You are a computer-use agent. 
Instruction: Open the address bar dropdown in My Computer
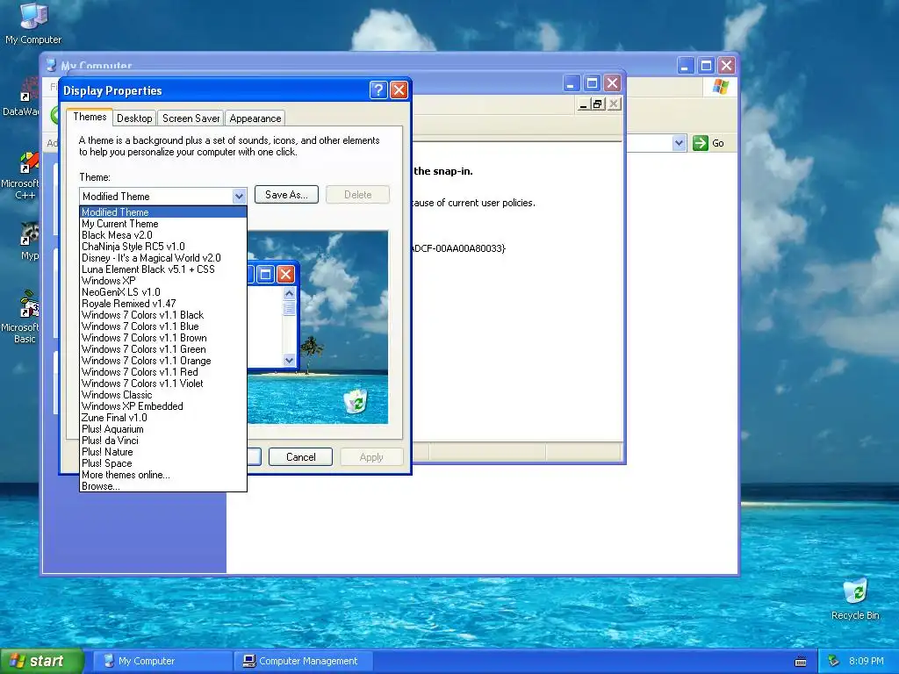(679, 143)
